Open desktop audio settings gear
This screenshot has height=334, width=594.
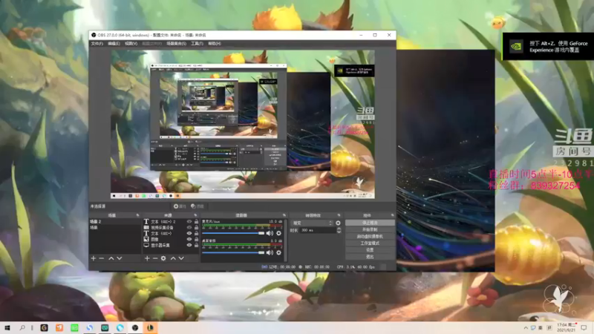tap(279, 252)
